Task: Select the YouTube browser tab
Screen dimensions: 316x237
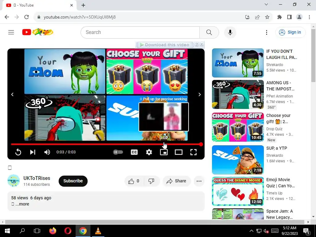Action: pos(39,6)
